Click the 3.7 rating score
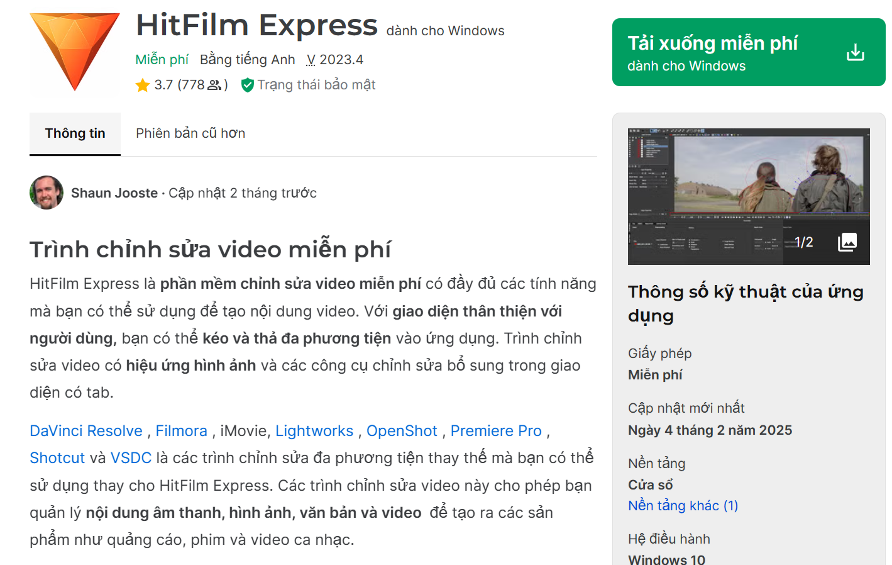 (x=163, y=85)
